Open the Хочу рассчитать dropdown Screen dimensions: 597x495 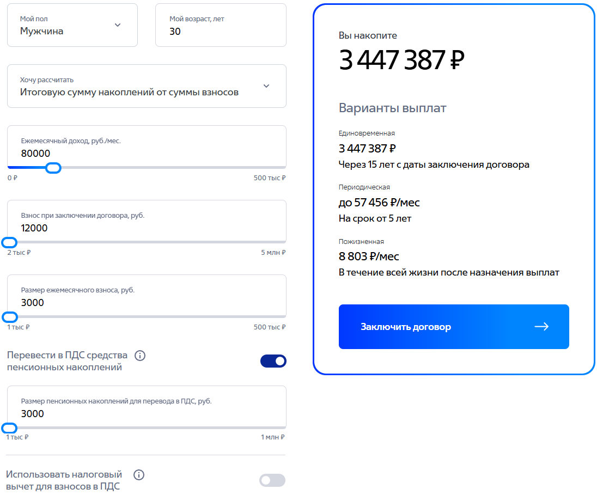pos(147,86)
